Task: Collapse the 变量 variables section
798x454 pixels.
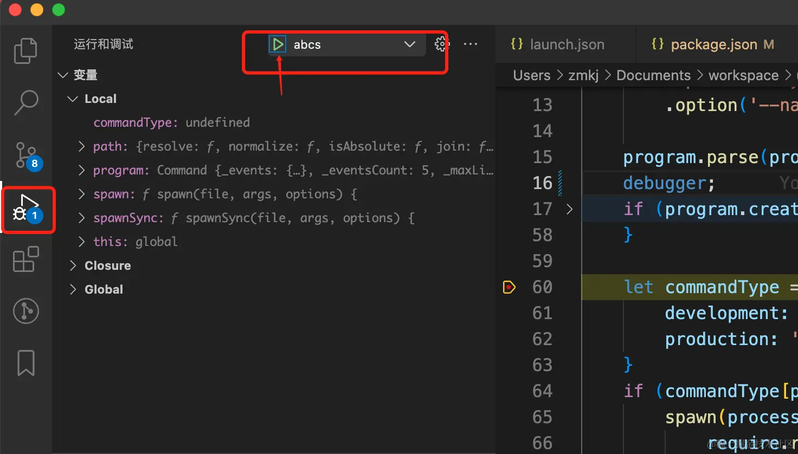Action: 63,75
